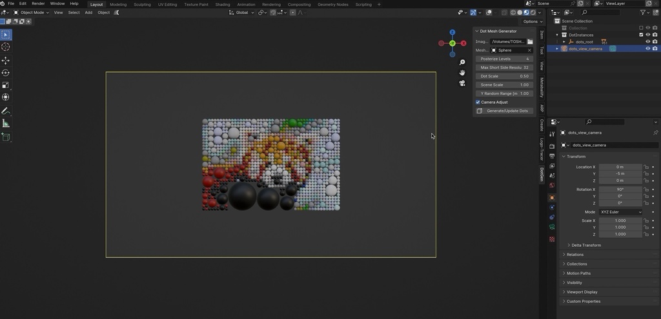Disable dots_view_camera in renders
Screen dimensions: 661x319
coord(655,49)
